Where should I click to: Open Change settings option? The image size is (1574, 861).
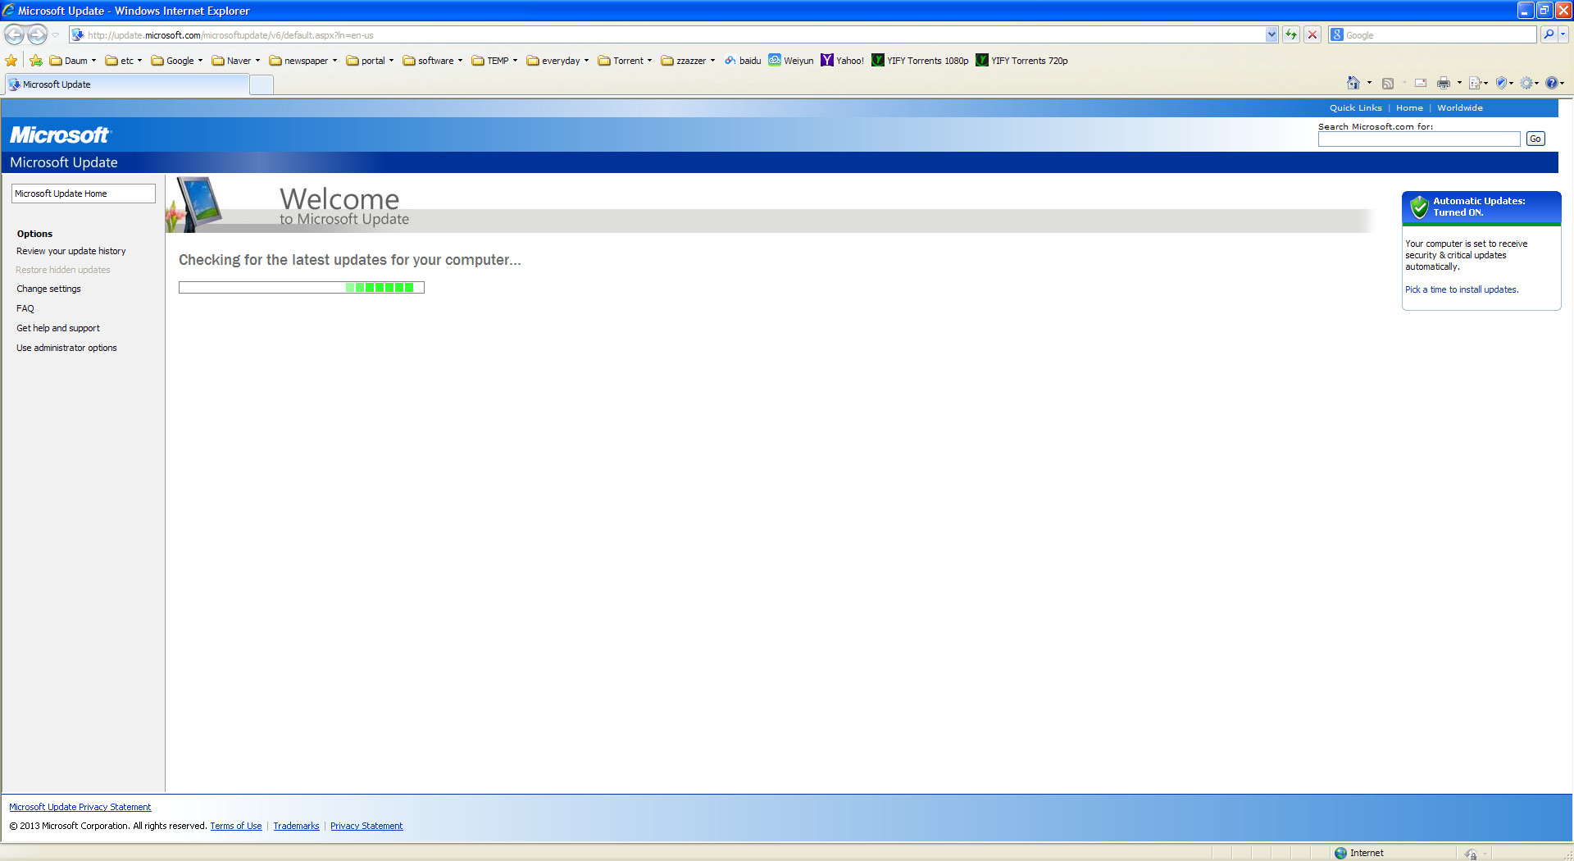point(48,289)
